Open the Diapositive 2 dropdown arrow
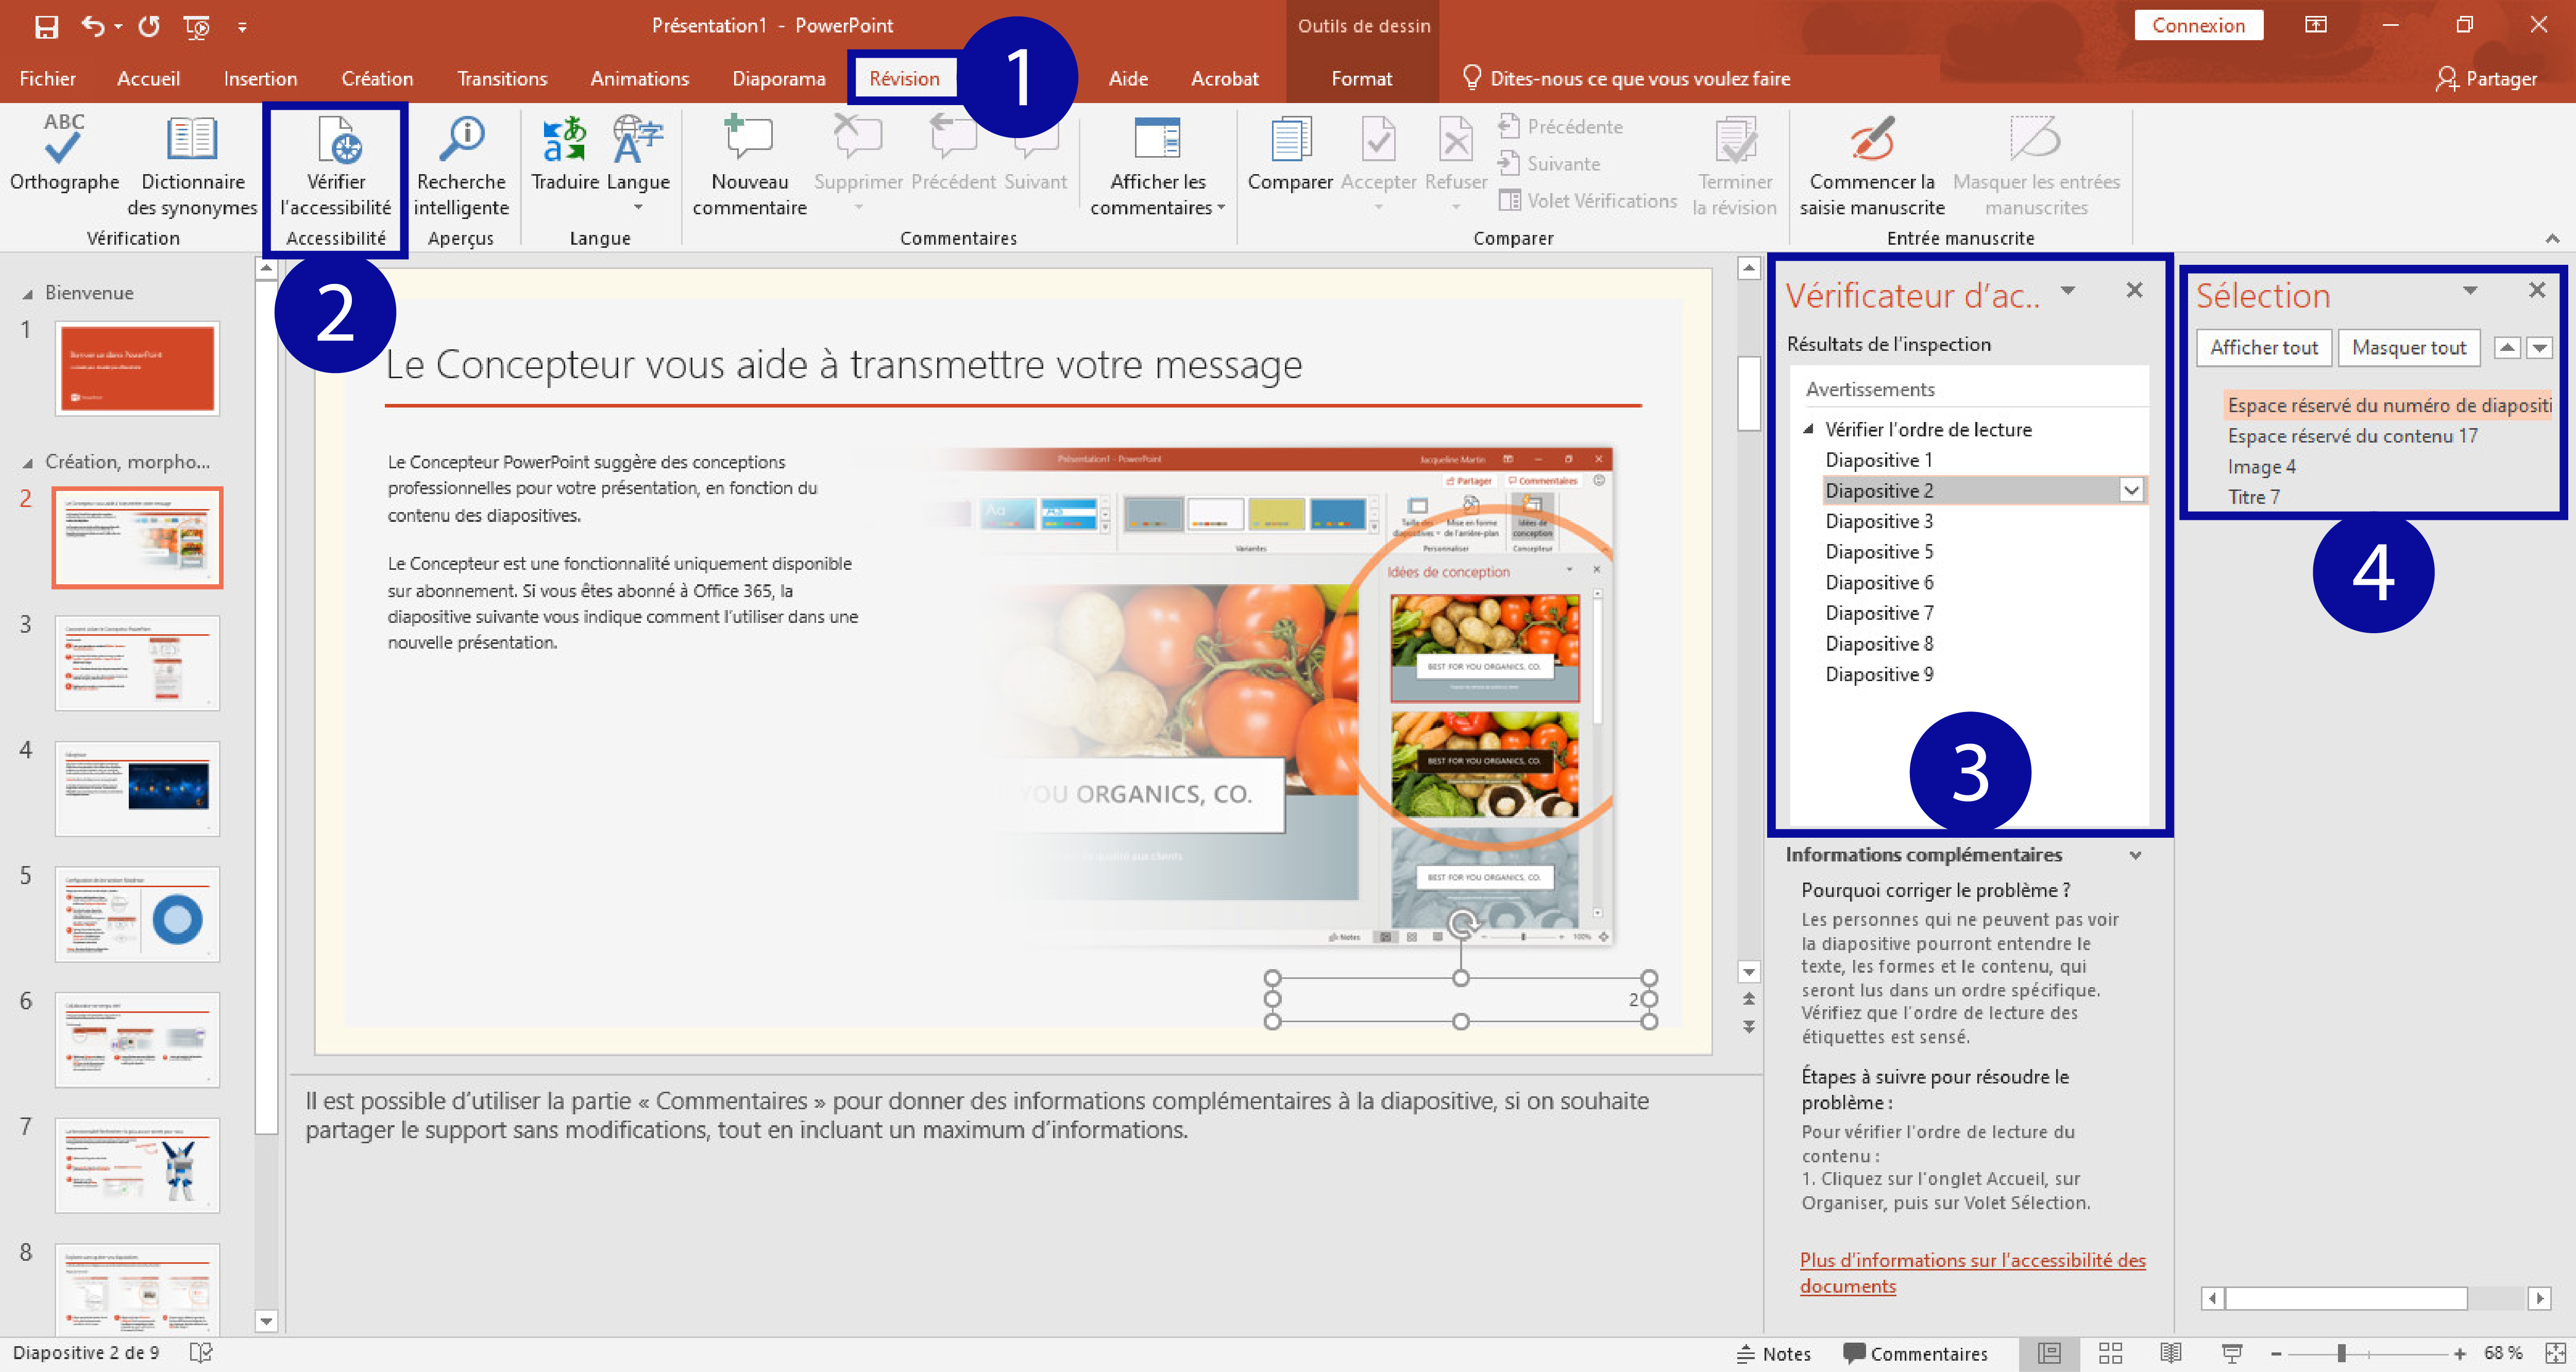 (2131, 490)
